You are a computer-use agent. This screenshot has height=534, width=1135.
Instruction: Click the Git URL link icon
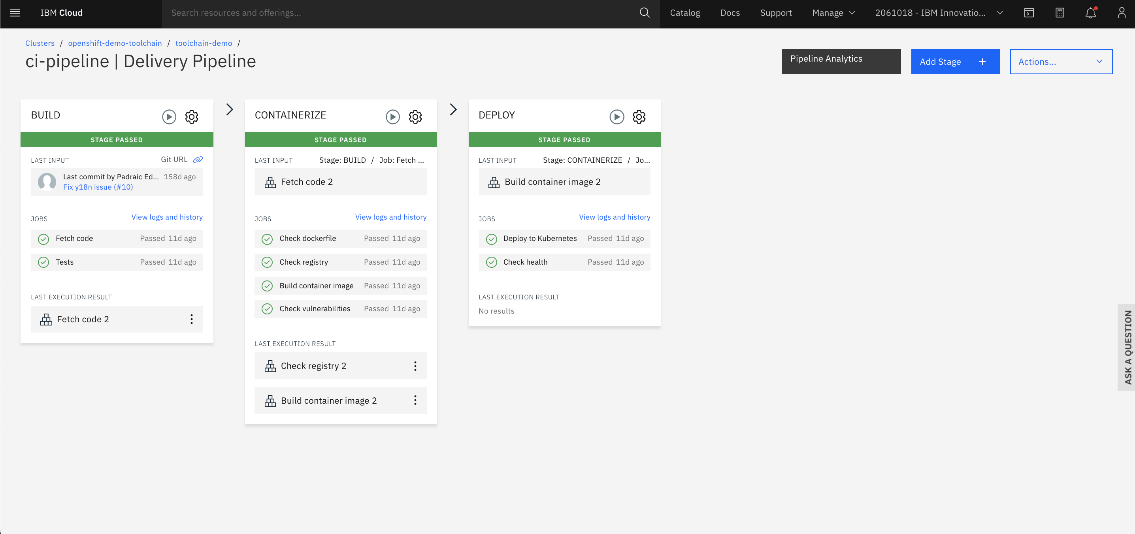coord(198,159)
